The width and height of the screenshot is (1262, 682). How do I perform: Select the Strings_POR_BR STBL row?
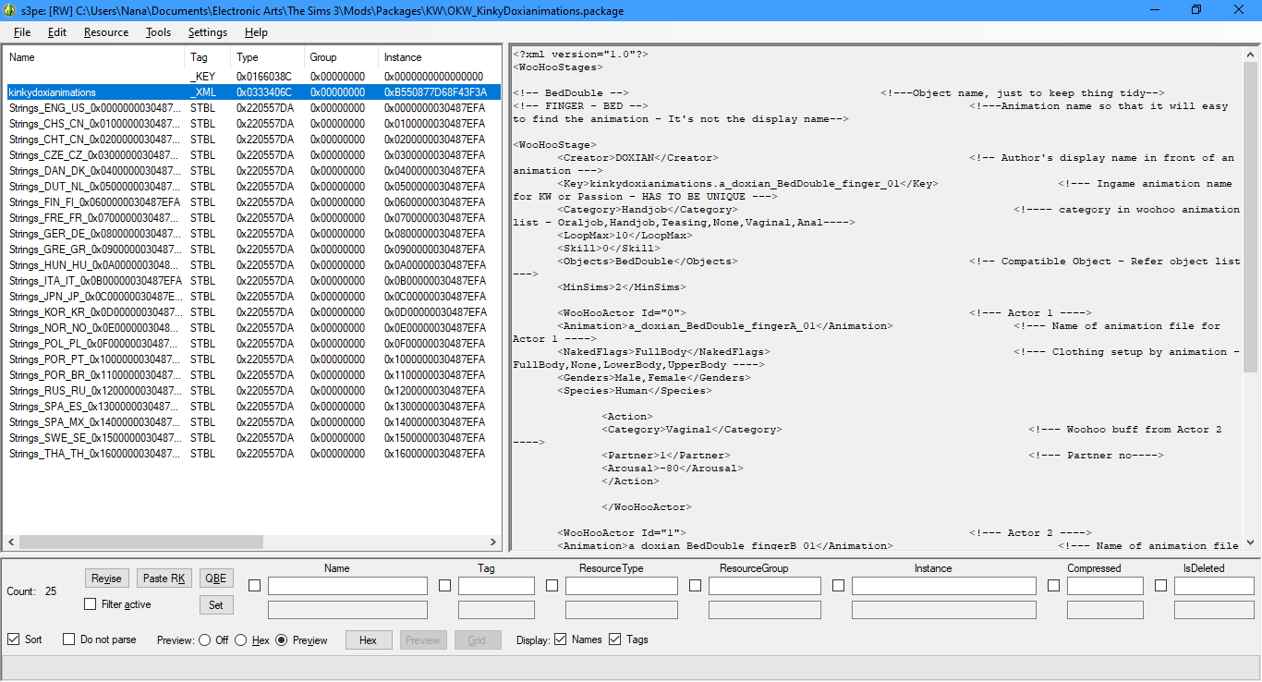[253, 375]
